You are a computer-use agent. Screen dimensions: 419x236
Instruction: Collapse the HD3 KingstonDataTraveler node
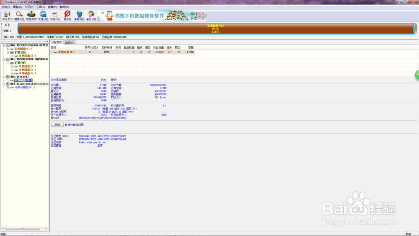tap(4, 84)
